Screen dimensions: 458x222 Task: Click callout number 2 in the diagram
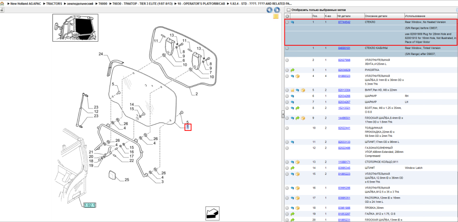(x=196, y=94)
